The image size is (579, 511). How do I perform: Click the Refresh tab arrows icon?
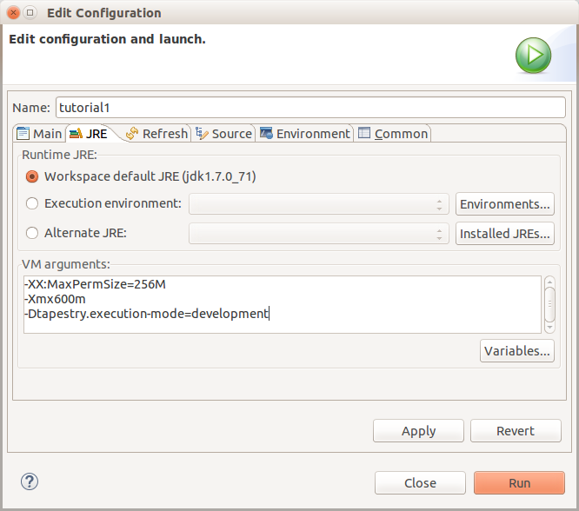pyautogui.click(x=132, y=133)
